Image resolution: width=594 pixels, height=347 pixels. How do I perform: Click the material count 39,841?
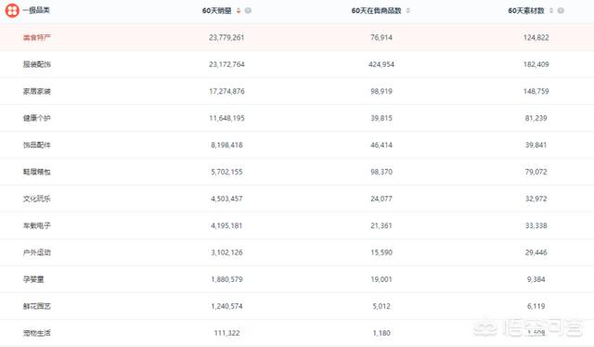pyautogui.click(x=536, y=145)
